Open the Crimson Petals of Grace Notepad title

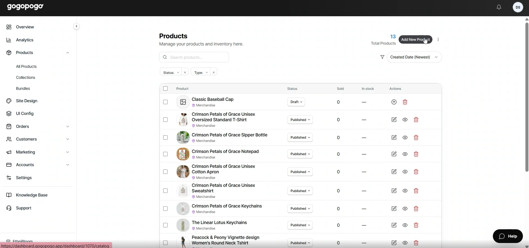click(225, 151)
